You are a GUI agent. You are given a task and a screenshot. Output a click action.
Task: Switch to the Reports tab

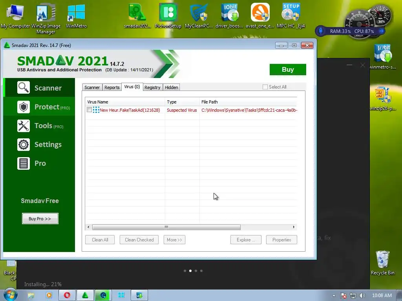click(112, 87)
